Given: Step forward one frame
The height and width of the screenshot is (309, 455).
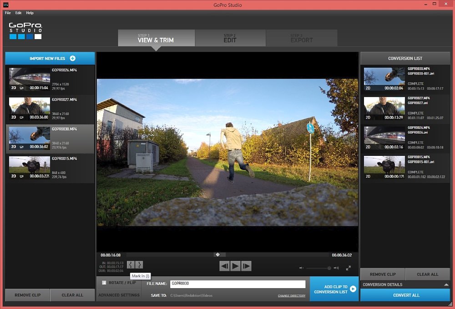Looking at the screenshot, I should tap(246, 266).
